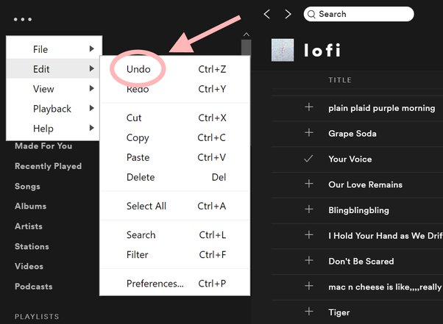Select the track 'Don't Be Scared'
The width and height of the screenshot is (443, 324).
[361, 262]
